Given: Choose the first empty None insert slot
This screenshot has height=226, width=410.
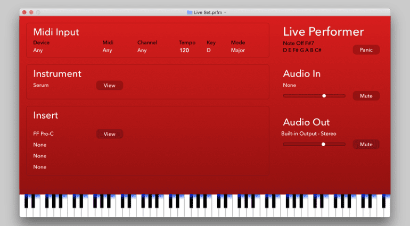Looking at the screenshot, I should (39, 145).
